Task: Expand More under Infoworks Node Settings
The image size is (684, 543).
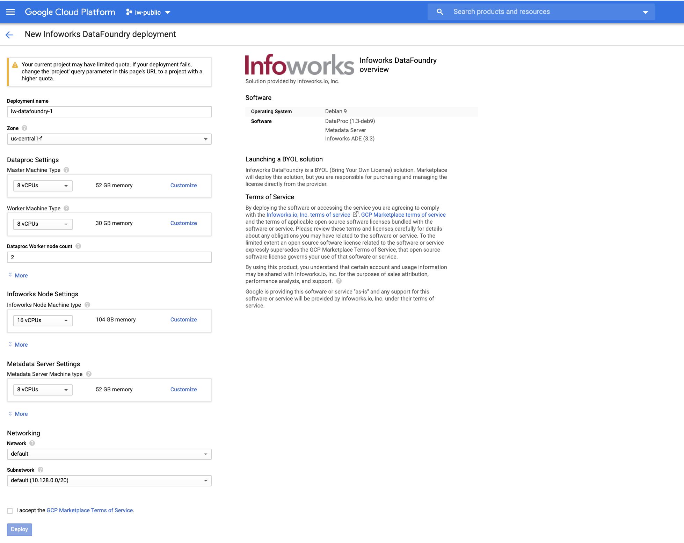Action: click(x=18, y=345)
